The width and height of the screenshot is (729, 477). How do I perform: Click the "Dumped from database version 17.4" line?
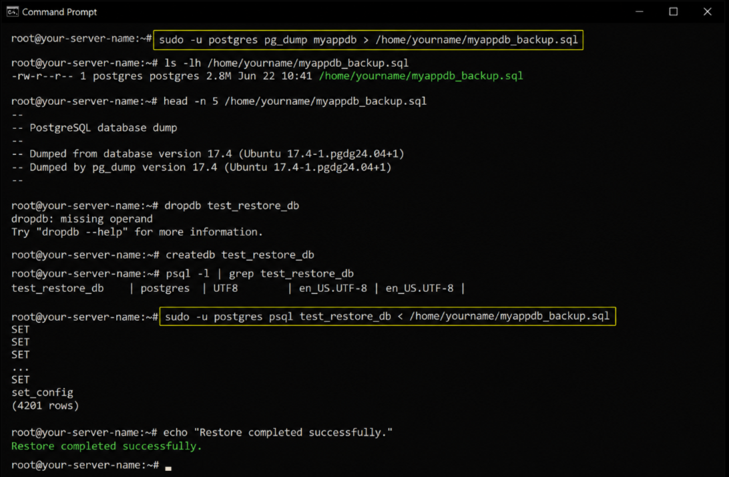[x=208, y=154]
